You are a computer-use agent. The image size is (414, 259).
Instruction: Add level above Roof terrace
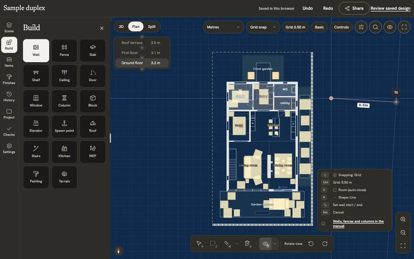click(x=142, y=37)
